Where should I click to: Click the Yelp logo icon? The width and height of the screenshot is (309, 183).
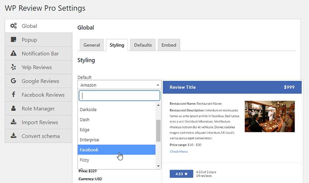[x=14, y=67]
